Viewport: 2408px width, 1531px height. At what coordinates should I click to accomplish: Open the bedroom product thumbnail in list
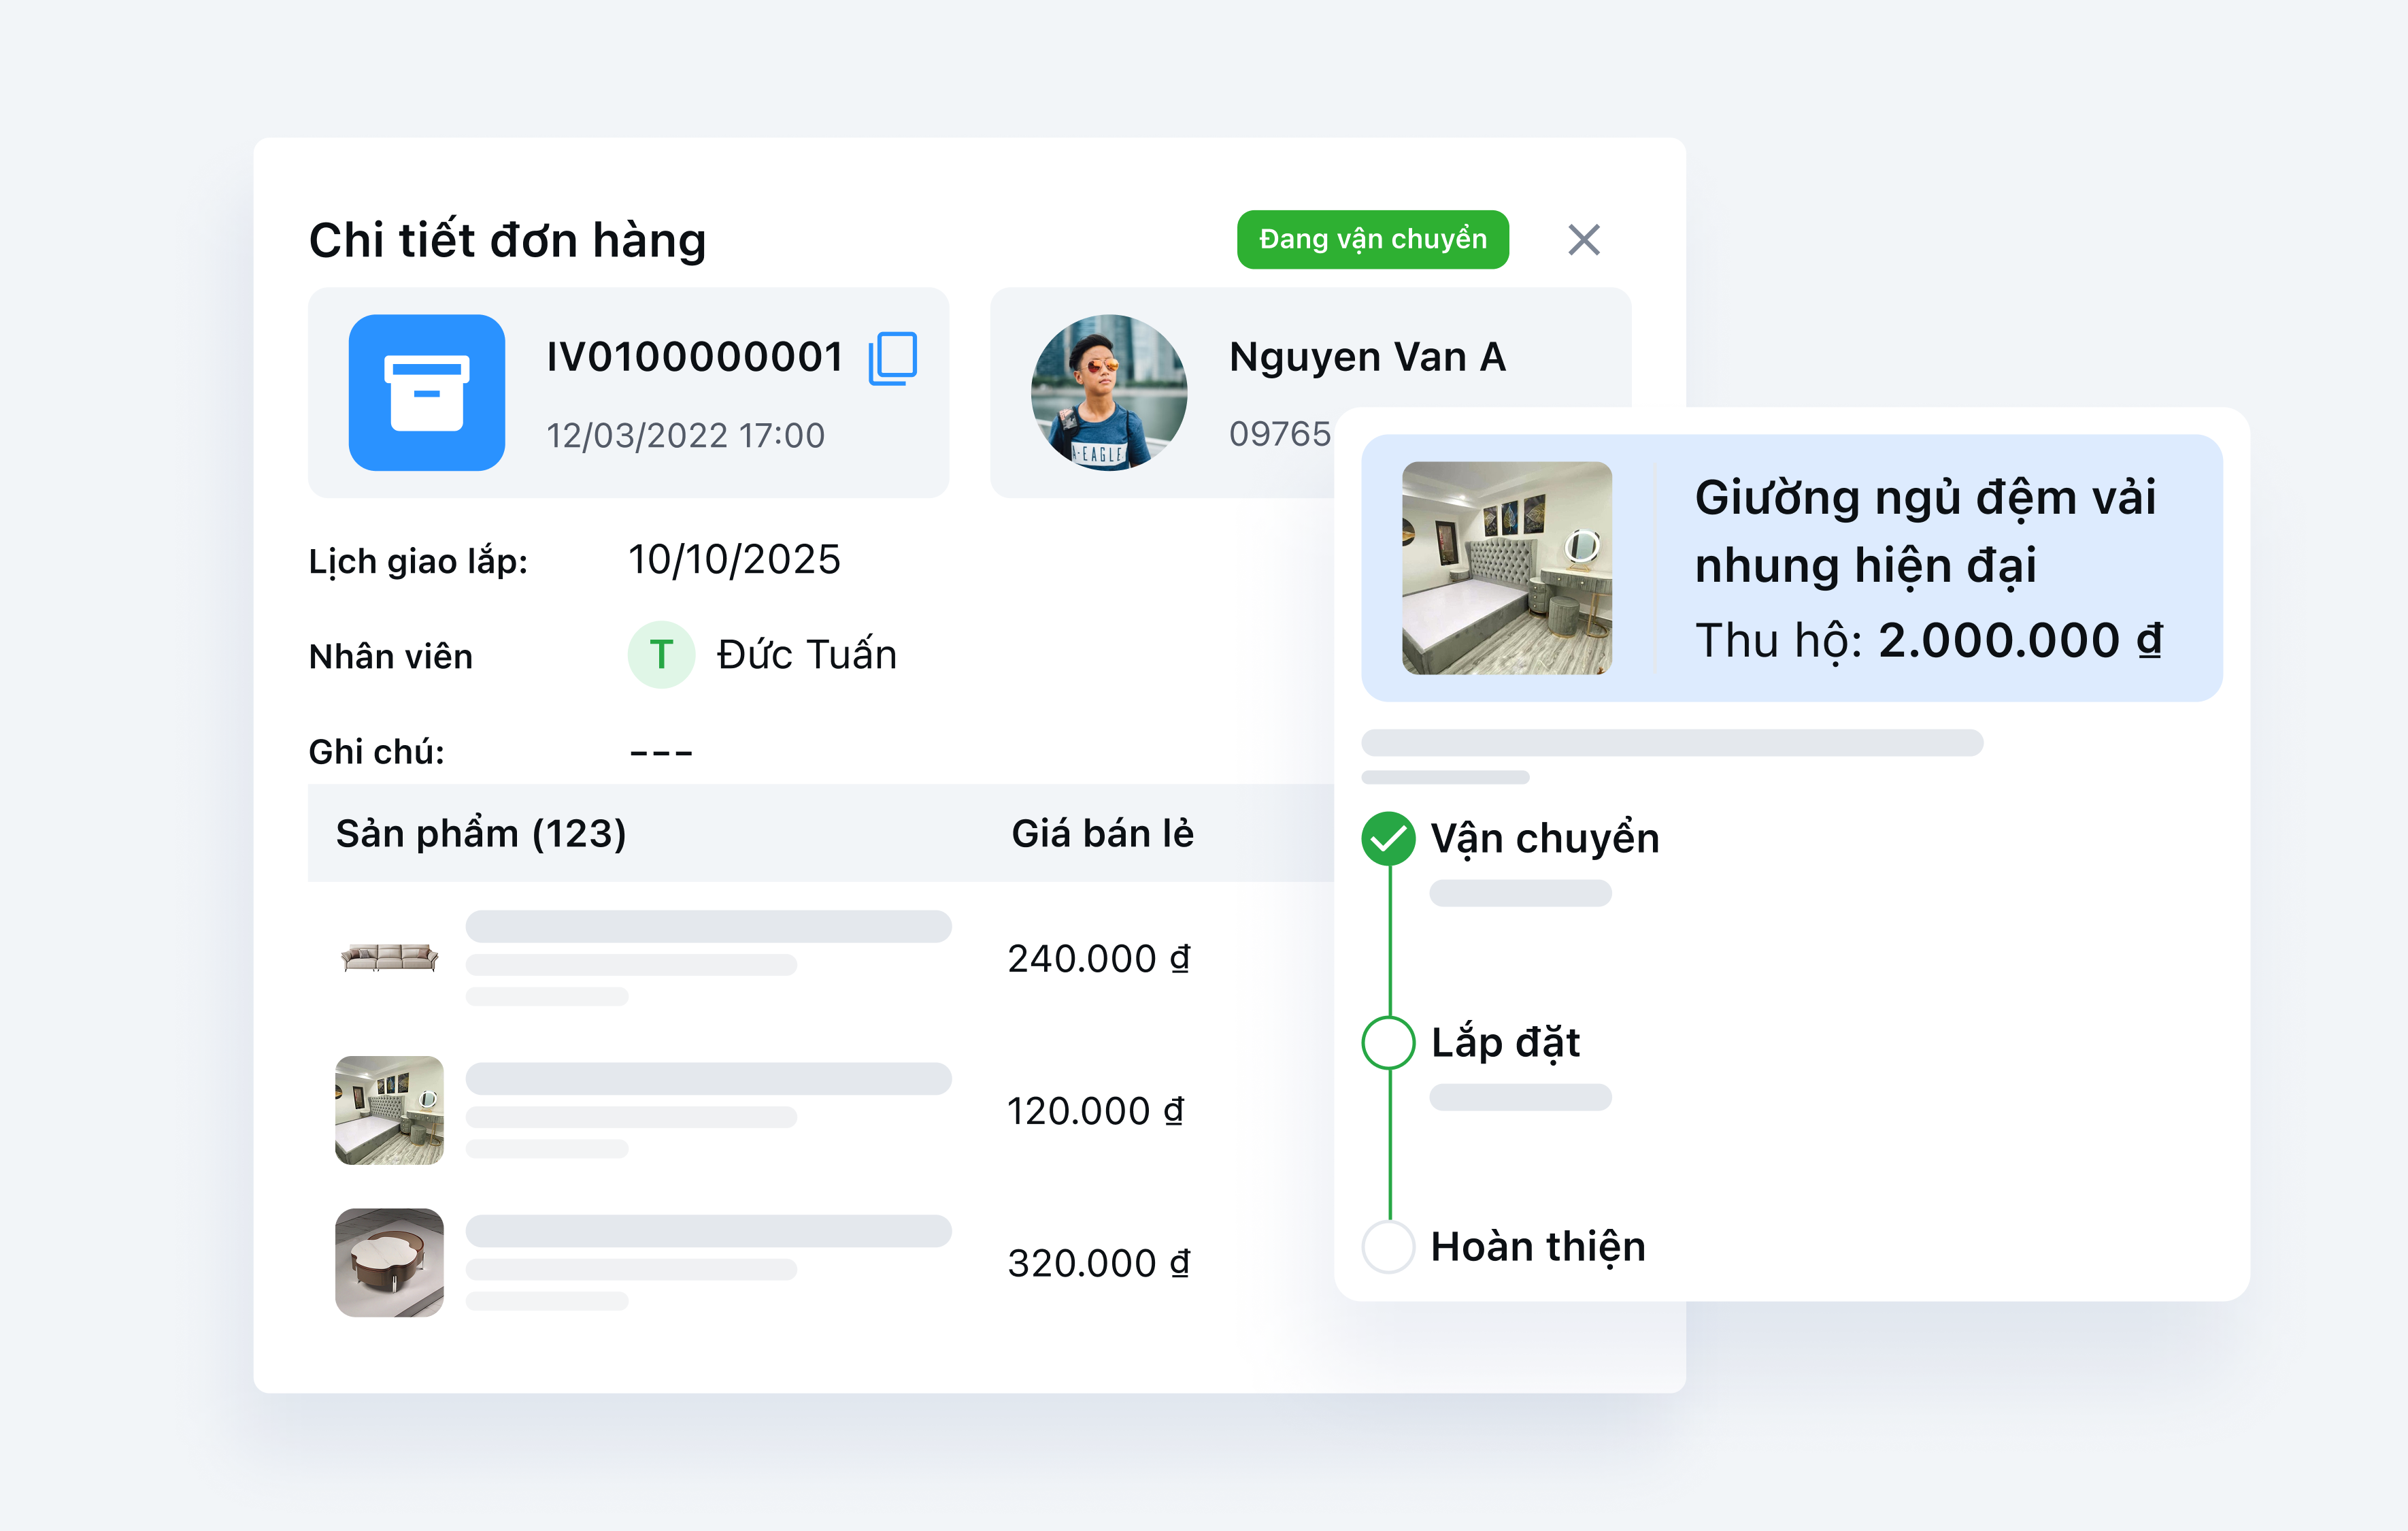coord(389,1110)
